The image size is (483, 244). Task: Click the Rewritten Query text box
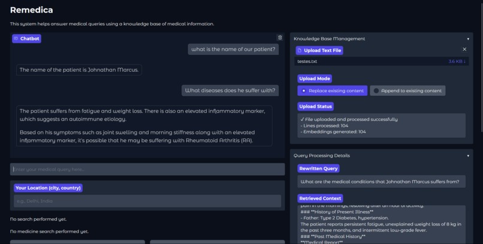[381, 182]
